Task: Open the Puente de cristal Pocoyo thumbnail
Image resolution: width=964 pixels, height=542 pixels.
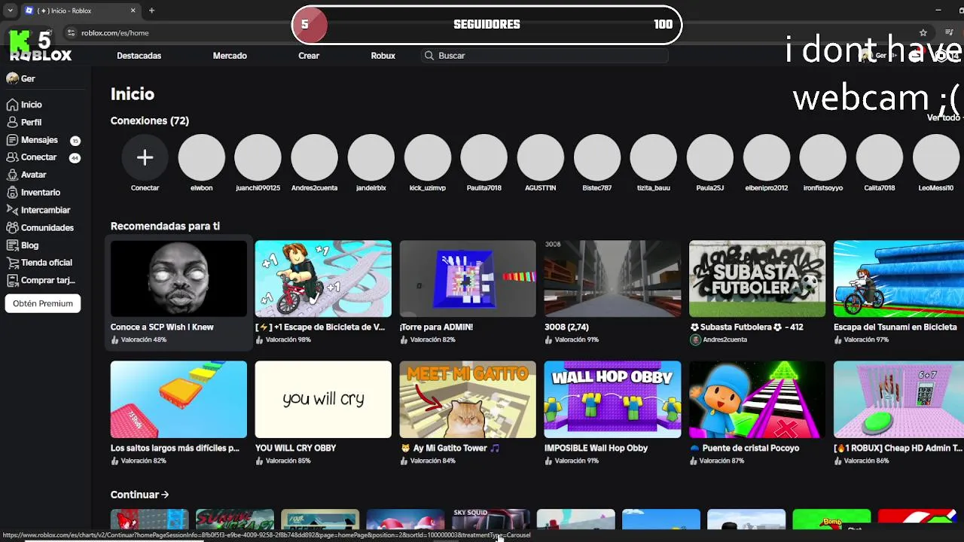Action: pyautogui.click(x=757, y=399)
